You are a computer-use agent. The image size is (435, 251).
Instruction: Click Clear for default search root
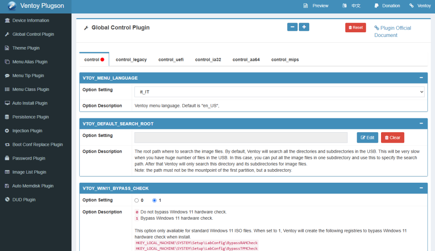tap(392, 137)
